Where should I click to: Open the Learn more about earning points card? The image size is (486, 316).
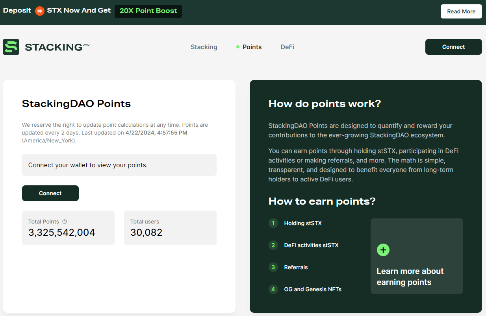pyautogui.click(x=417, y=256)
